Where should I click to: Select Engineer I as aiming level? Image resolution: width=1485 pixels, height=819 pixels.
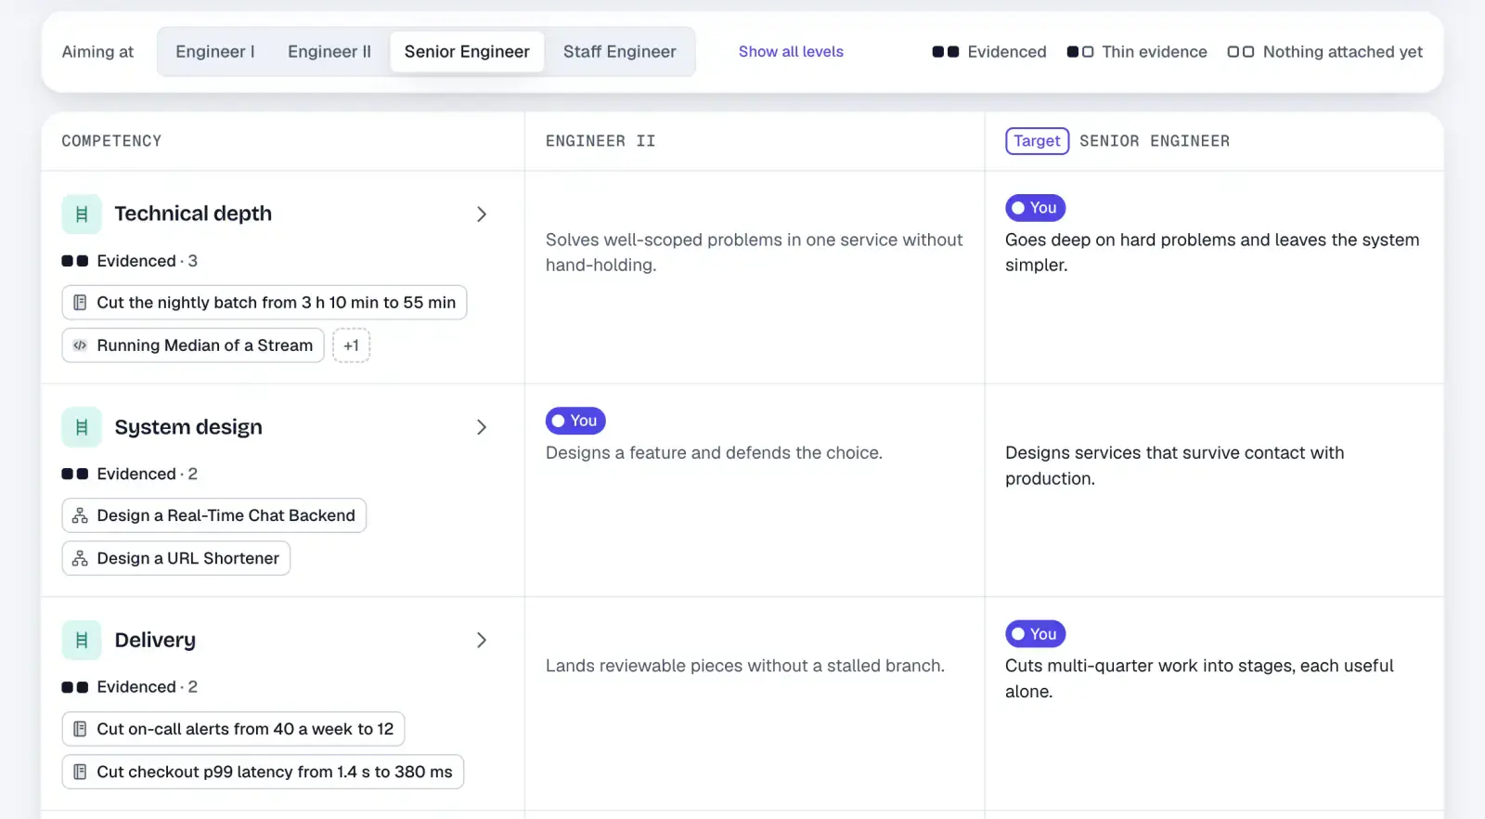[215, 52]
